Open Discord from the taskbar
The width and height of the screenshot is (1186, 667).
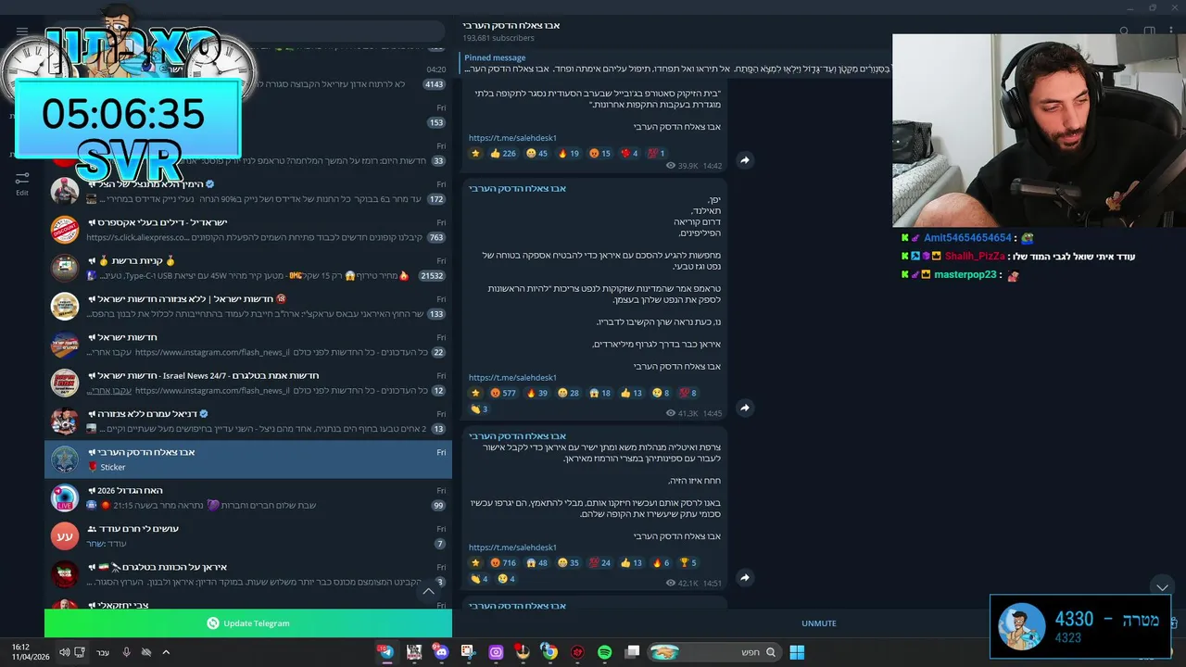(440, 652)
